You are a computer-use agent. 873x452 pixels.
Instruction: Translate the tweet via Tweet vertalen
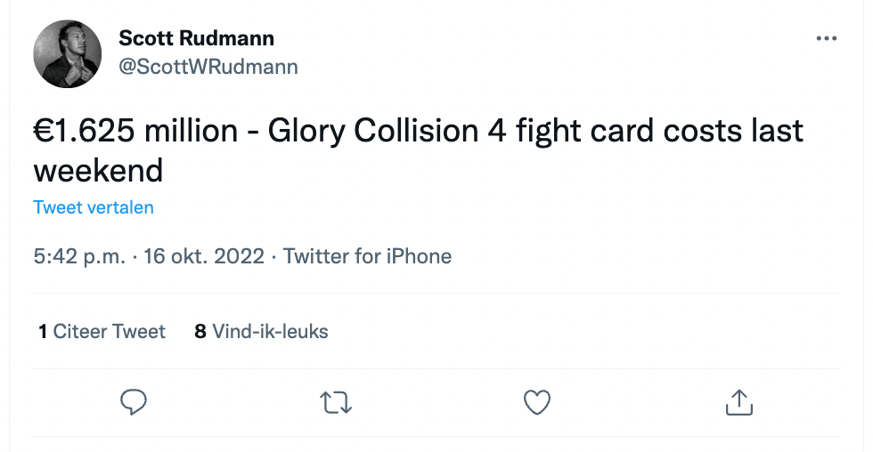point(94,207)
